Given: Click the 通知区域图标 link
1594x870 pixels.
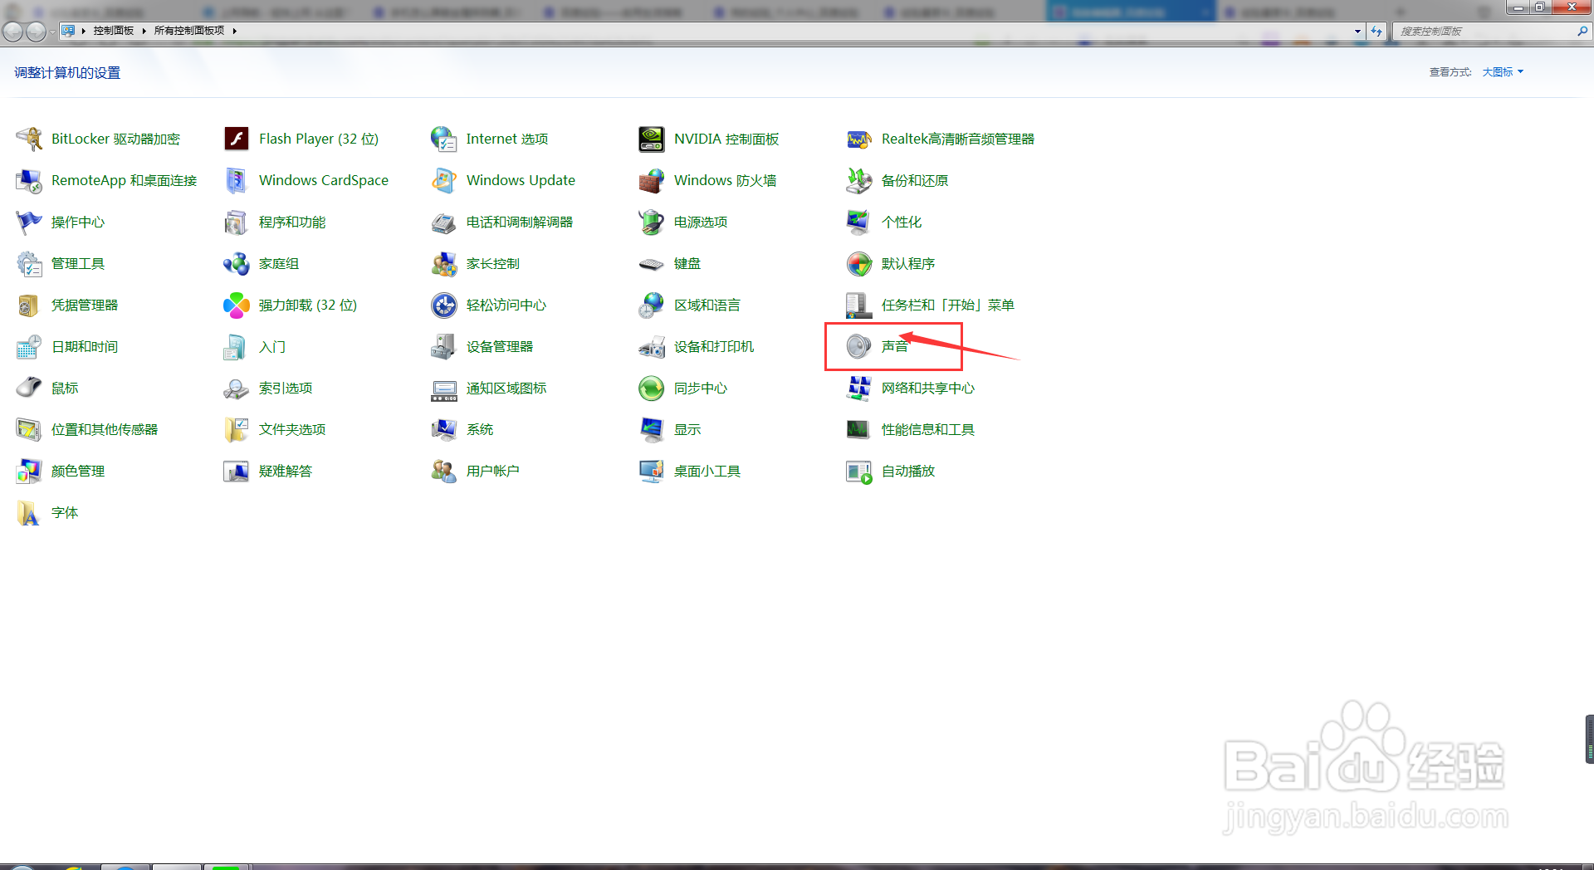Looking at the screenshot, I should 506,388.
